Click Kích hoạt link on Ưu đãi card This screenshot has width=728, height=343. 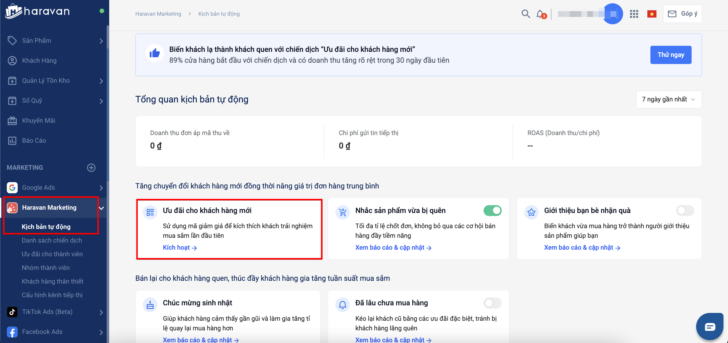[x=180, y=248]
